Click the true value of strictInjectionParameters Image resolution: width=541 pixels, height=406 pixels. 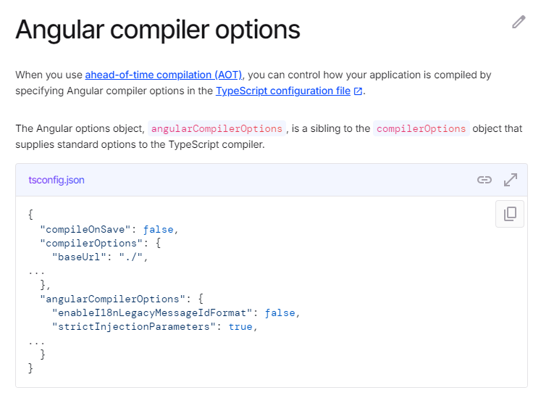(240, 326)
